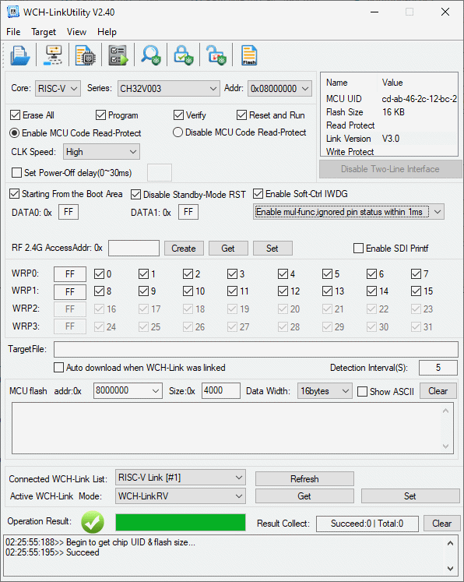Click the download and verify toolbar icon
The width and height of the screenshot is (464, 582).
[118, 55]
